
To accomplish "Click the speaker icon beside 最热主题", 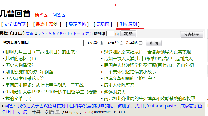I will point(55,24).
